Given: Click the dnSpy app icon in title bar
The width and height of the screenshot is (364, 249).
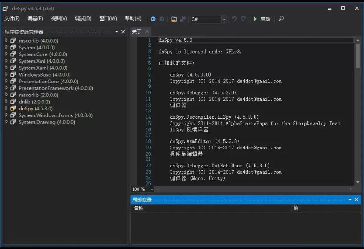Looking at the screenshot, I should [x=5, y=9].
